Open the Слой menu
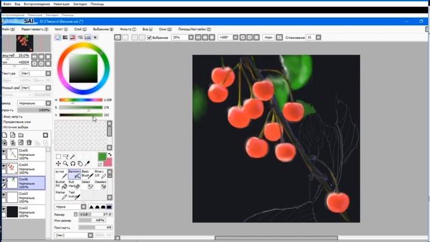430x242 pixels. pyautogui.click(x=80, y=29)
